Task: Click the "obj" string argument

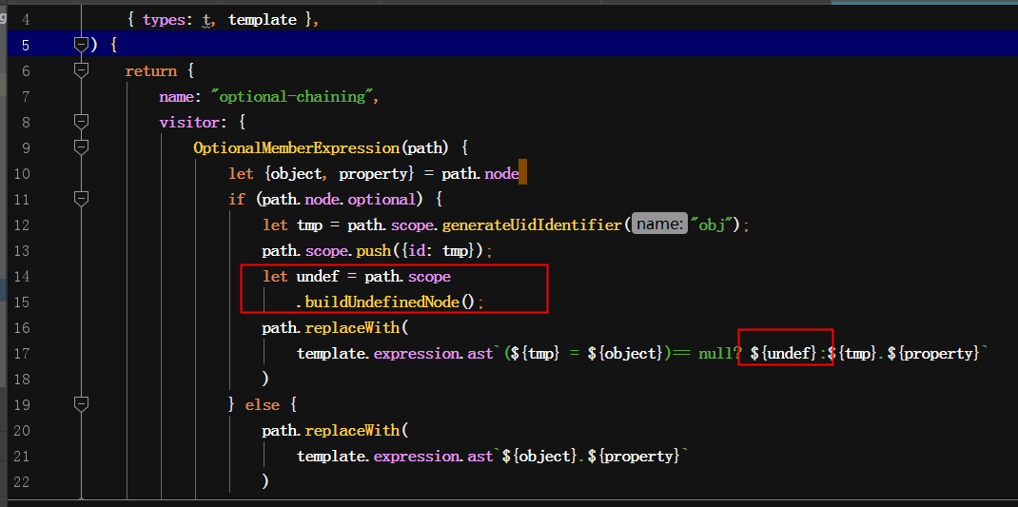Action: pos(715,224)
